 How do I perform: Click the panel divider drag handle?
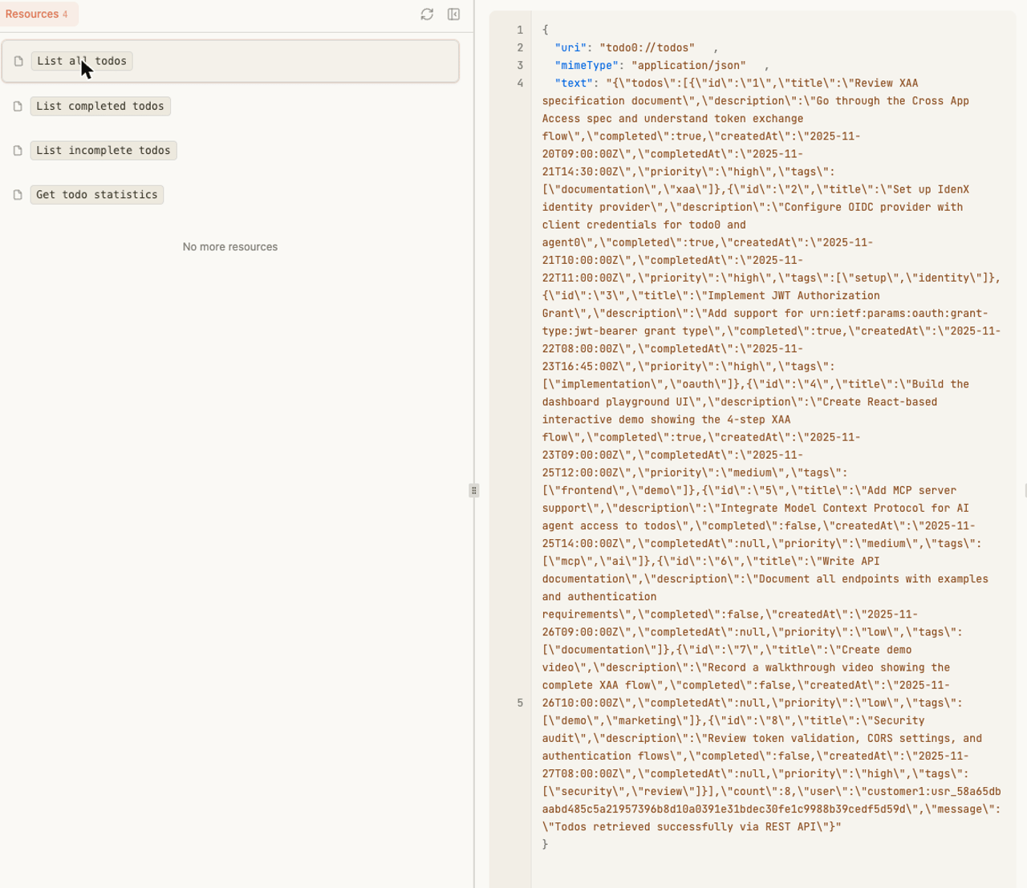(474, 490)
